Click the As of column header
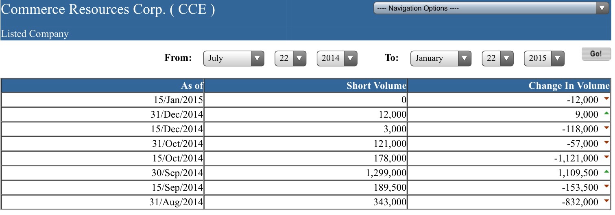Screen dimensions: 615x215 (x=192, y=86)
